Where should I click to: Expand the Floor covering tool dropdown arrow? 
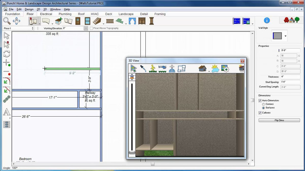click(126, 23)
